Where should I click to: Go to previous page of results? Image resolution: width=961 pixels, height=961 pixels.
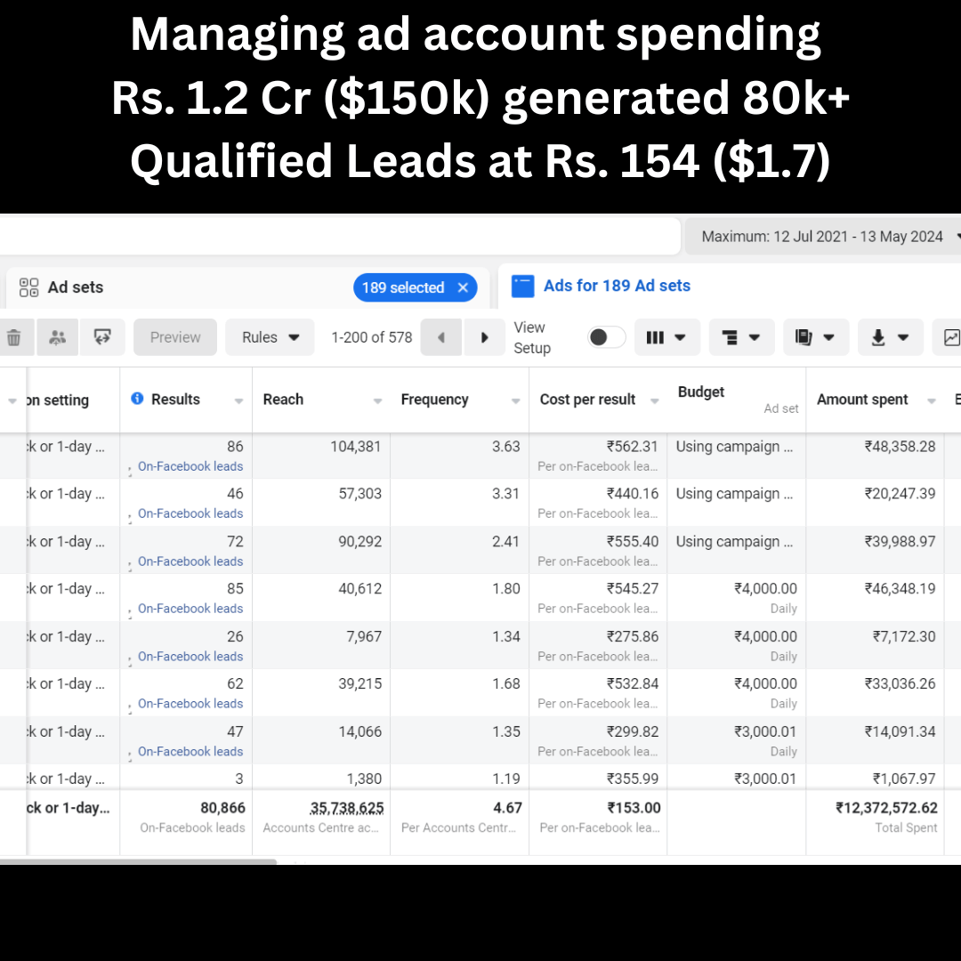click(441, 337)
